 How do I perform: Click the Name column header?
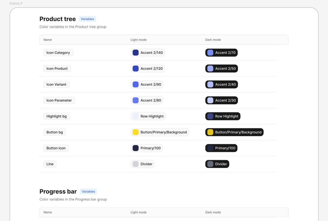click(47, 40)
